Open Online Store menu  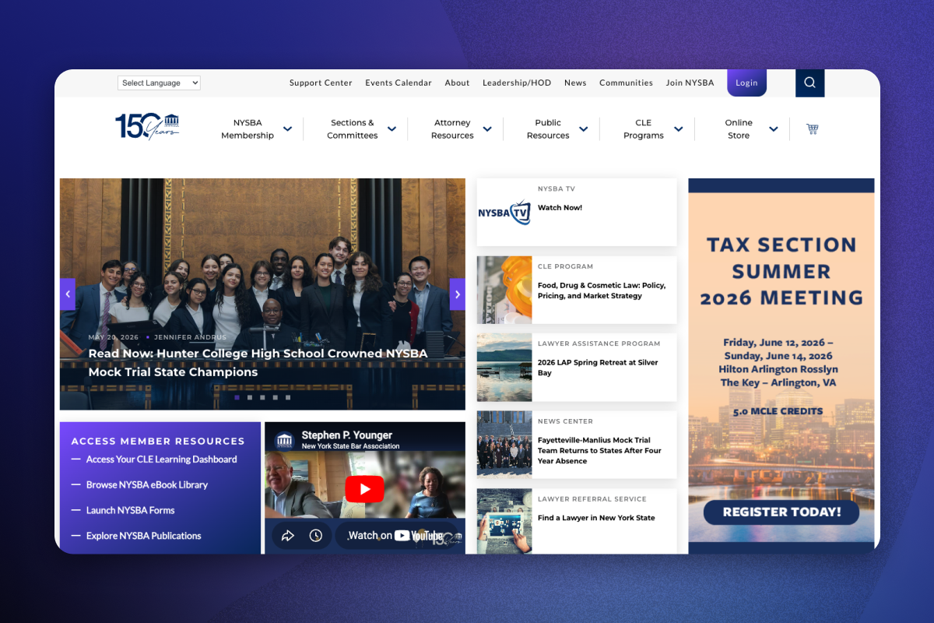coord(739,129)
